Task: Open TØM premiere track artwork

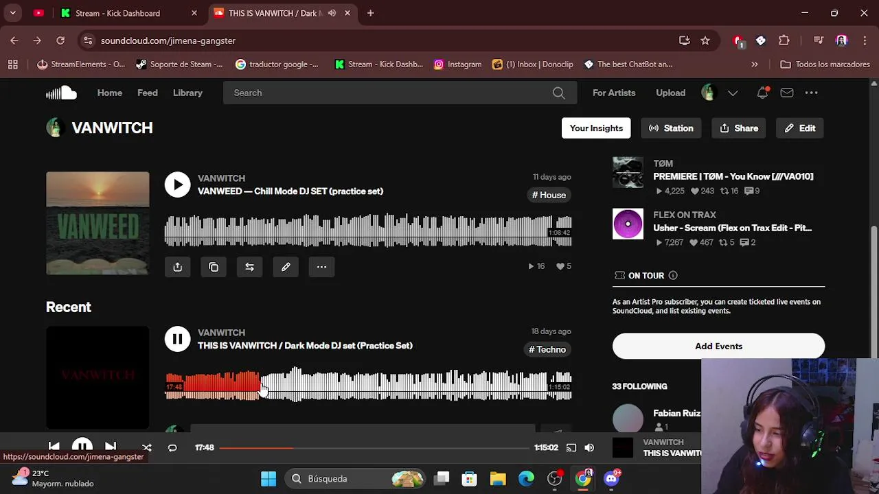Action: coord(628,172)
